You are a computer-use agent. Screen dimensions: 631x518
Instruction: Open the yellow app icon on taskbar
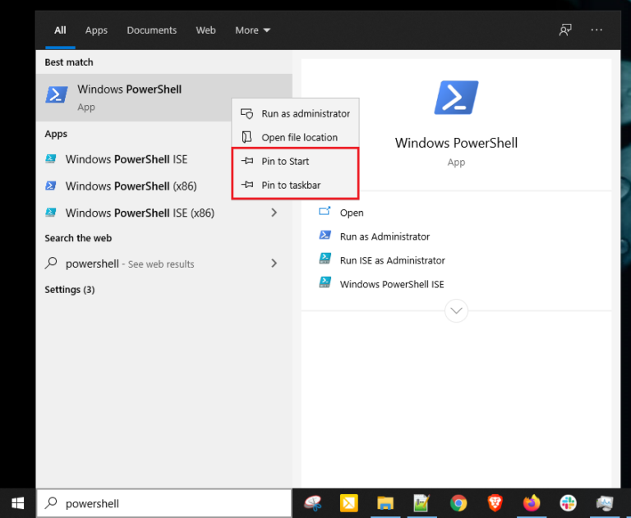(x=349, y=503)
